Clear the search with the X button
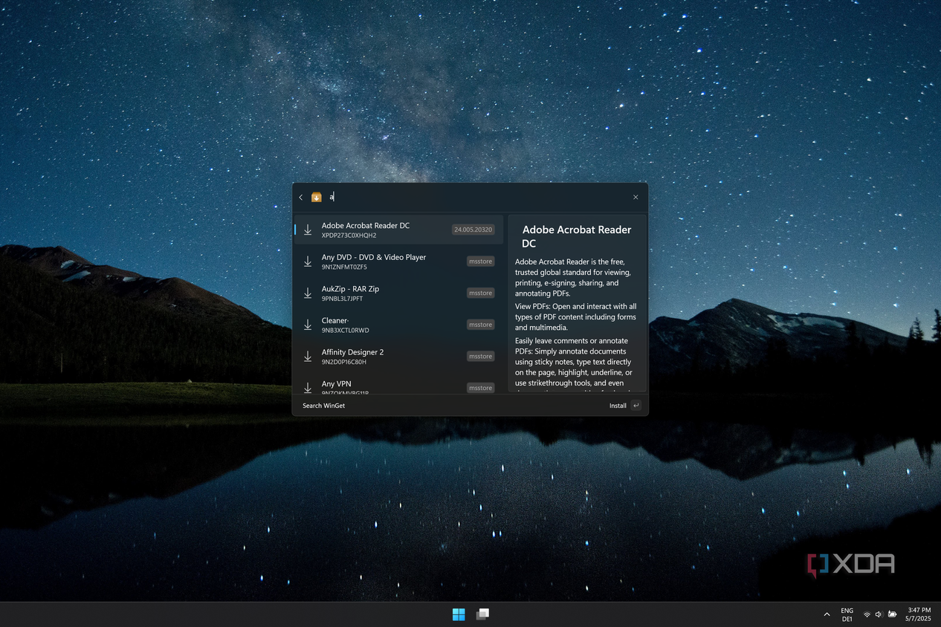The image size is (941, 627). 636,197
